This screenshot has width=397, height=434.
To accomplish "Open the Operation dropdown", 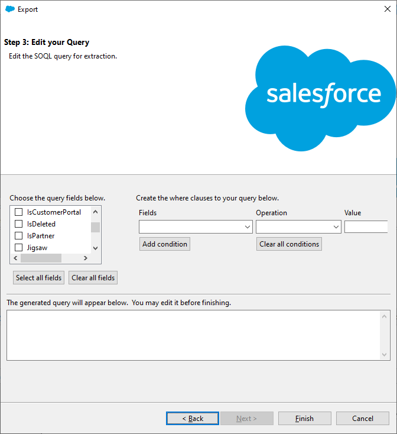I will [x=298, y=226].
